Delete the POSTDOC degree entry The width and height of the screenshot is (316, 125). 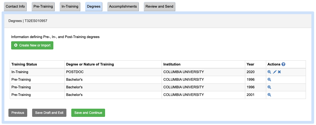(x=279, y=72)
